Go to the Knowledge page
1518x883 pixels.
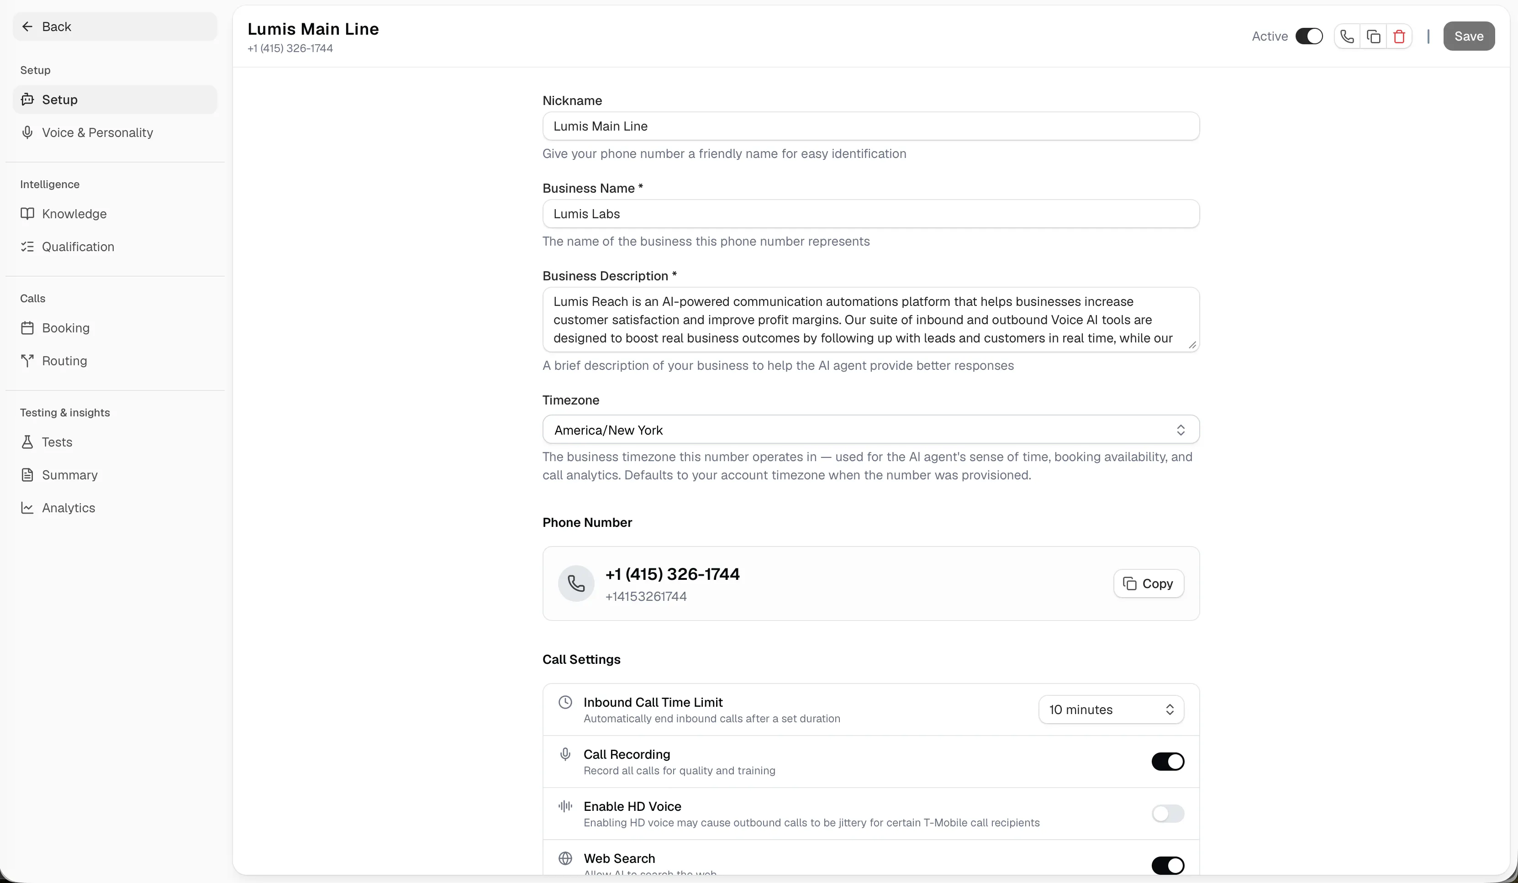tap(115, 214)
